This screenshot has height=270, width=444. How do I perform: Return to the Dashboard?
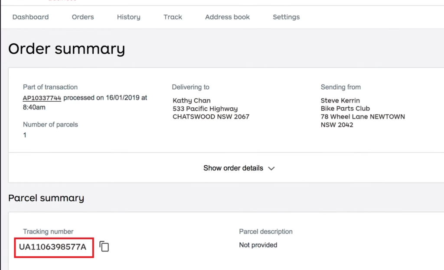point(30,17)
